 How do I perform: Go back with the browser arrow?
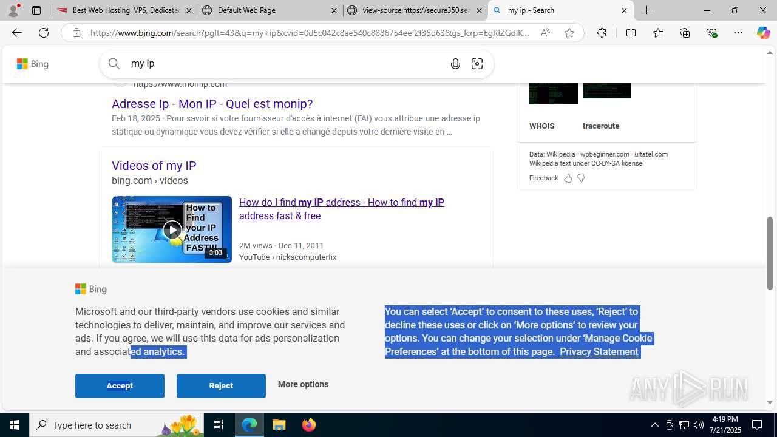pyautogui.click(x=16, y=33)
